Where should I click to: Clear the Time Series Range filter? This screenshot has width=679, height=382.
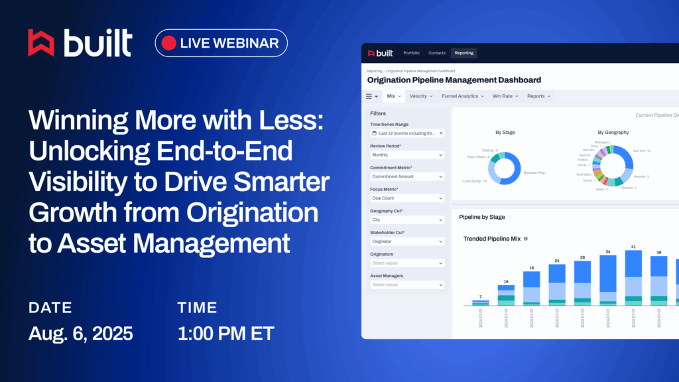pyautogui.click(x=441, y=133)
